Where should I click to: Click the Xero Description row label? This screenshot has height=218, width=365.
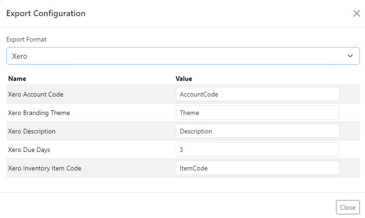[x=32, y=131]
